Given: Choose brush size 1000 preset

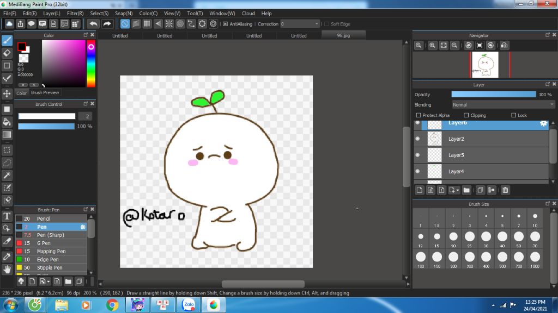Looking at the screenshot, I should click(x=535, y=260).
